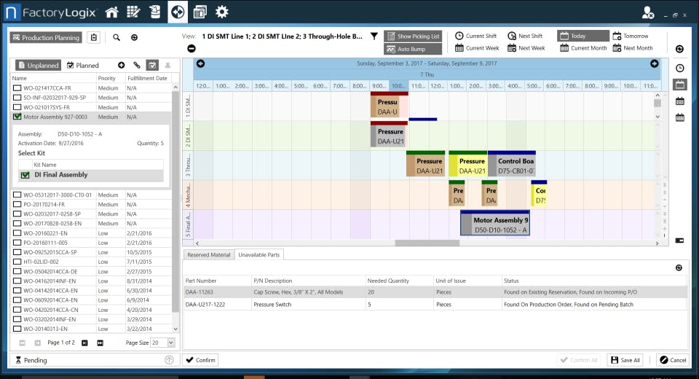Switch to the Planned list

pos(83,65)
